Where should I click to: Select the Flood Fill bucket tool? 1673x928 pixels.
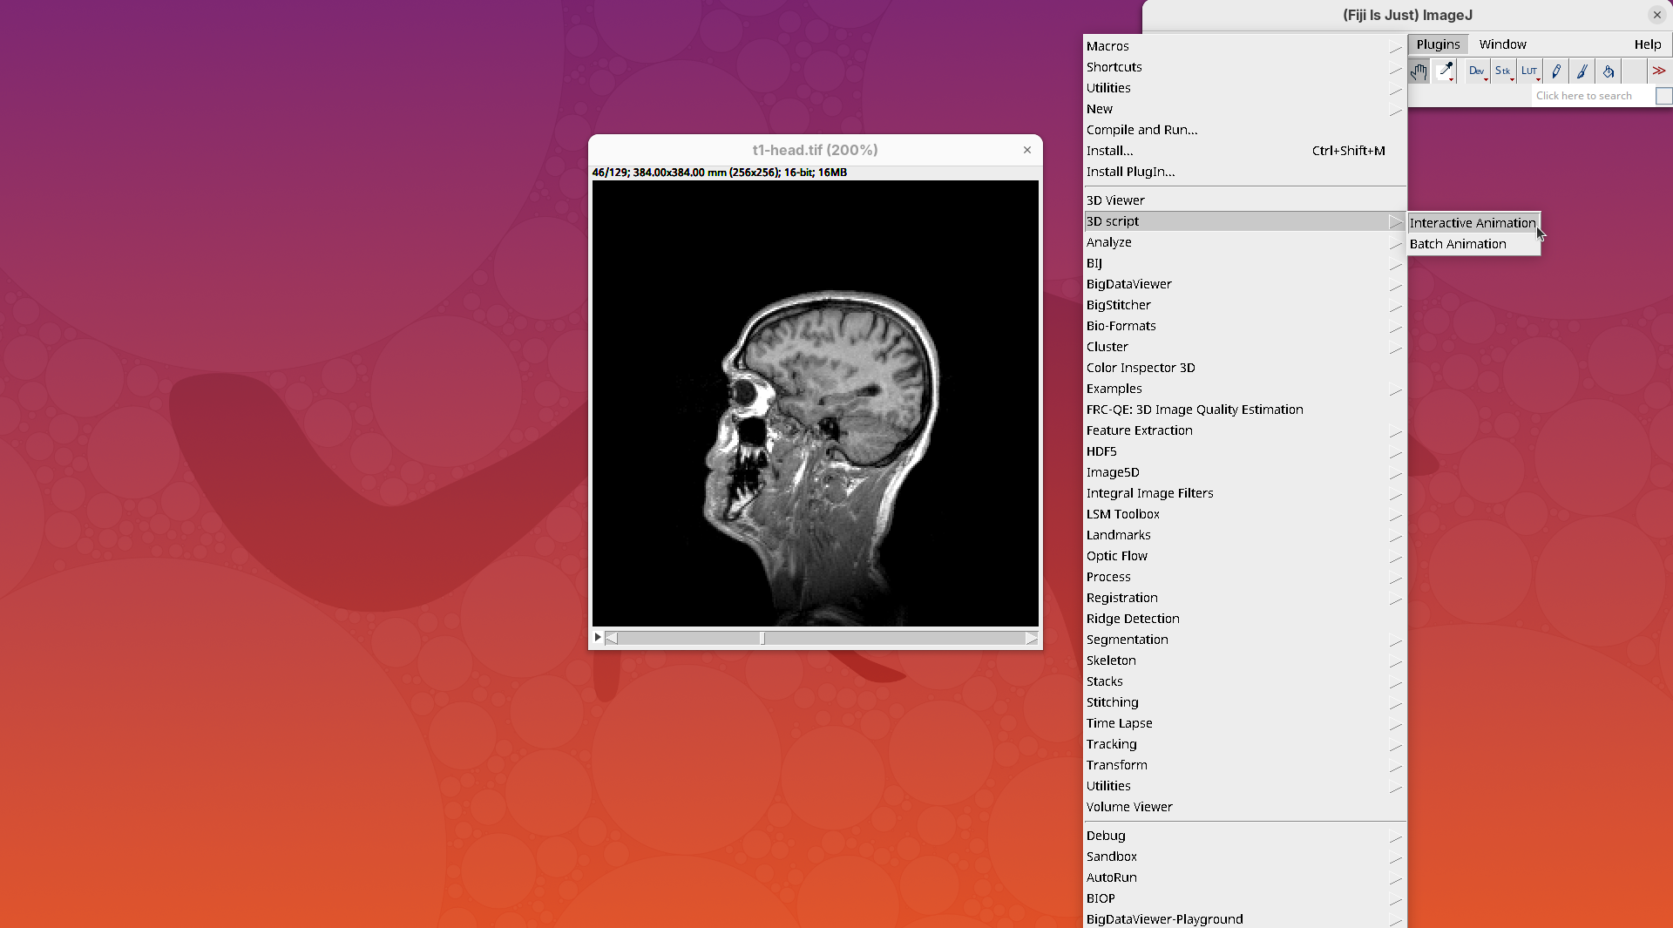[x=1609, y=71]
